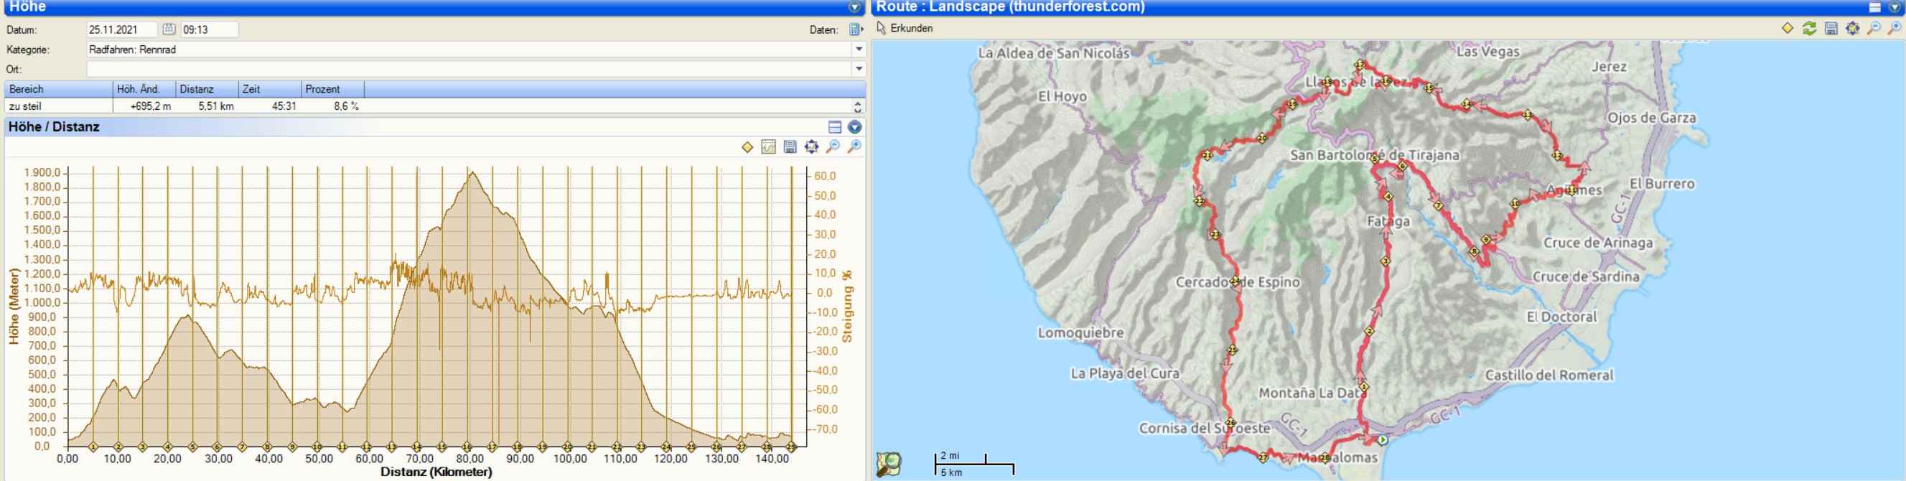Screen dimensions: 1906x481
Task: Click the refresh map icon in route toolbar
Action: point(1809,28)
